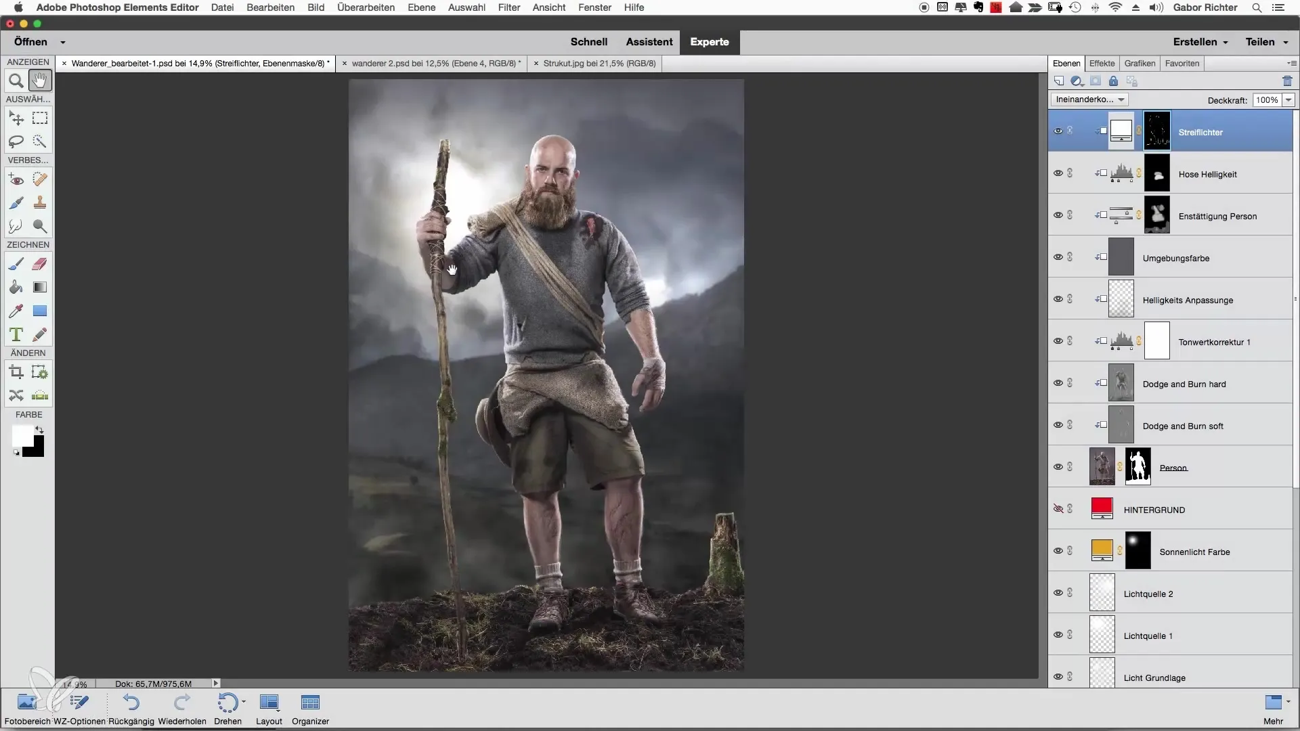1300x731 pixels.
Task: Select the Blur tool
Action: click(16, 226)
